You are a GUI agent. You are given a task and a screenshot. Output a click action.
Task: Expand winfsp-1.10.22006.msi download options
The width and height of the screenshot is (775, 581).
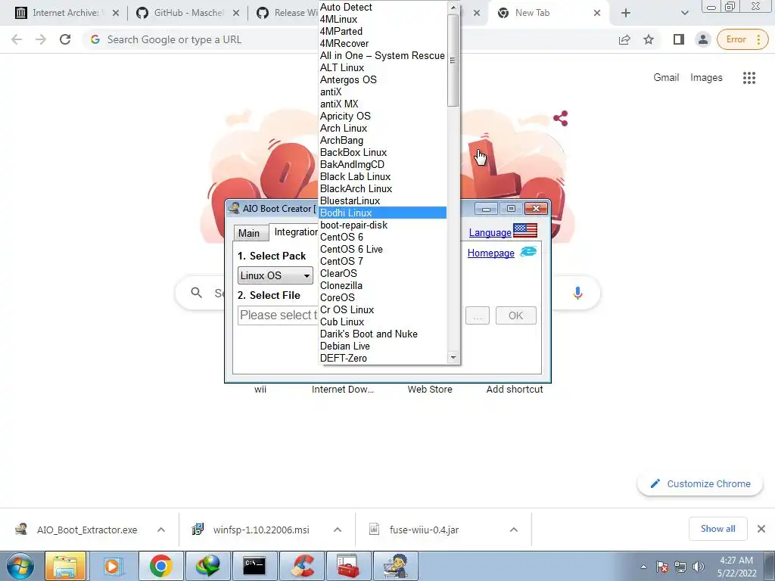point(338,530)
